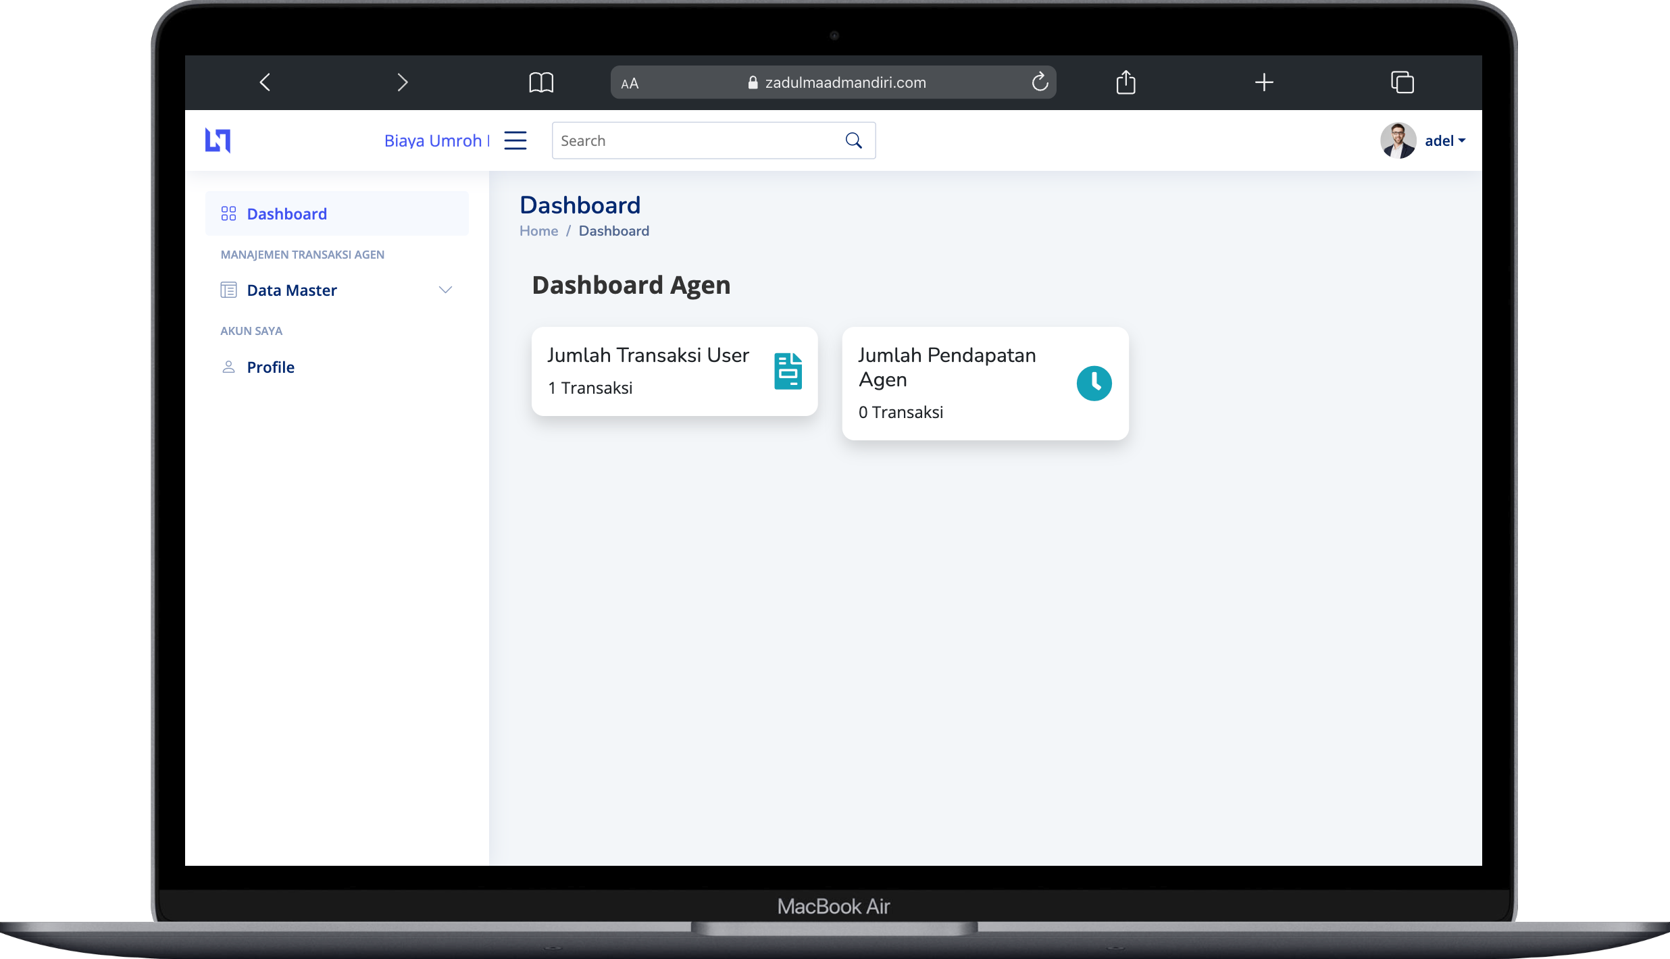Reload the page with refresh icon
Screen dimensions: 1670x959
point(1040,82)
